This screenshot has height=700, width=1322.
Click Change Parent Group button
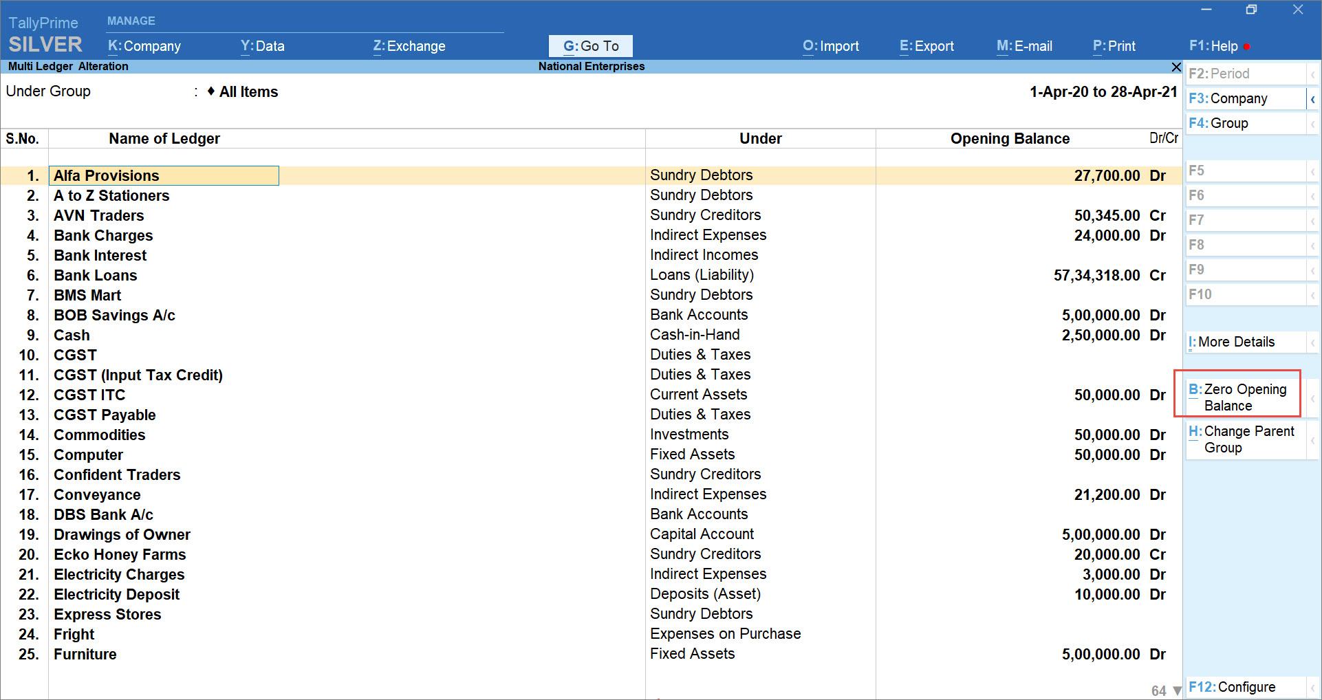coord(1245,439)
